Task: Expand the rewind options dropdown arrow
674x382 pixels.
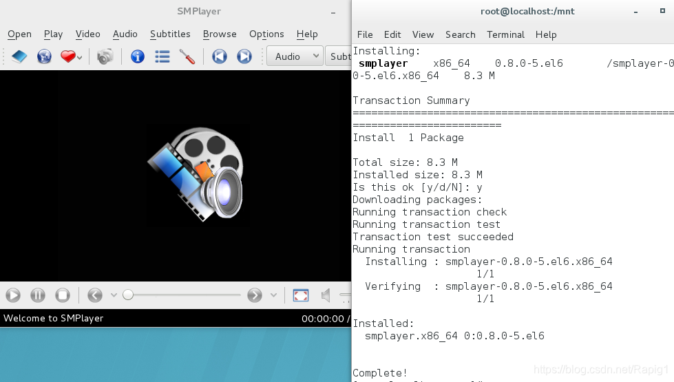Action: point(114,295)
